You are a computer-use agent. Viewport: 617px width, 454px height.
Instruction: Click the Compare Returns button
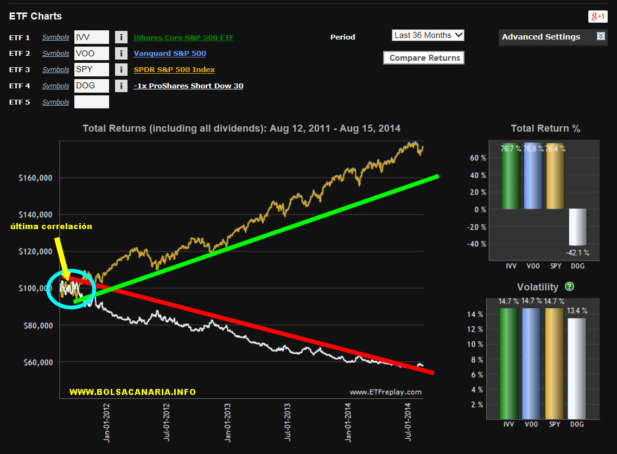(424, 58)
